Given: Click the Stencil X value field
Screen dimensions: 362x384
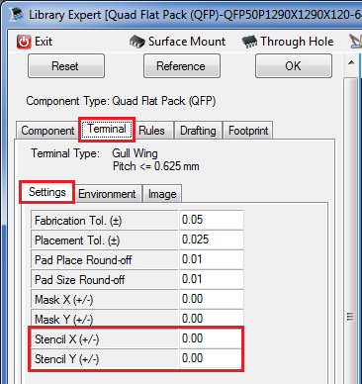Looking at the screenshot, I should [211, 338].
